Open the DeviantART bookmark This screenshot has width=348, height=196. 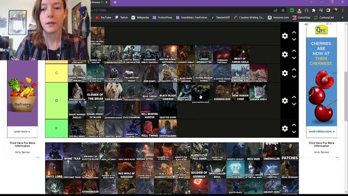pyautogui.click(x=220, y=17)
